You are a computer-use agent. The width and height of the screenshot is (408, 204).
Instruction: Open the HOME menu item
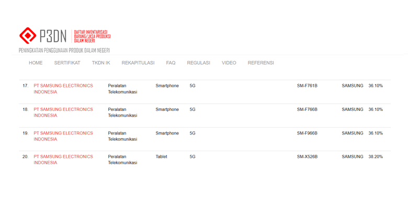click(x=36, y=63)
